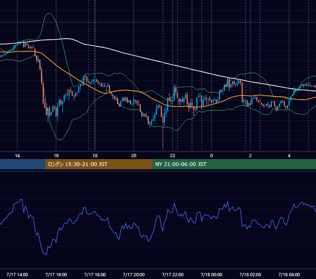This screenshot has height=279, width=316.
Task: Click the 7/18 02:00 time label
Action: click(x=250, y=274)
